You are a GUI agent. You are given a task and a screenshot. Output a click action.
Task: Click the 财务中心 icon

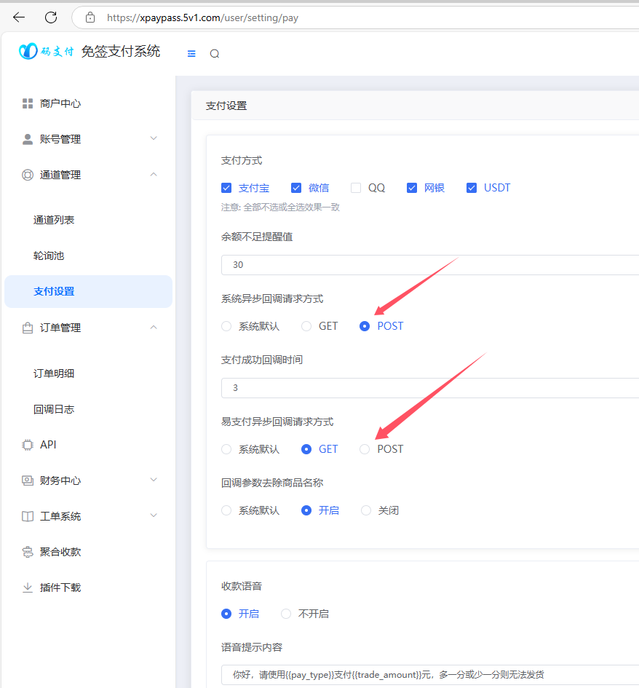28,481
